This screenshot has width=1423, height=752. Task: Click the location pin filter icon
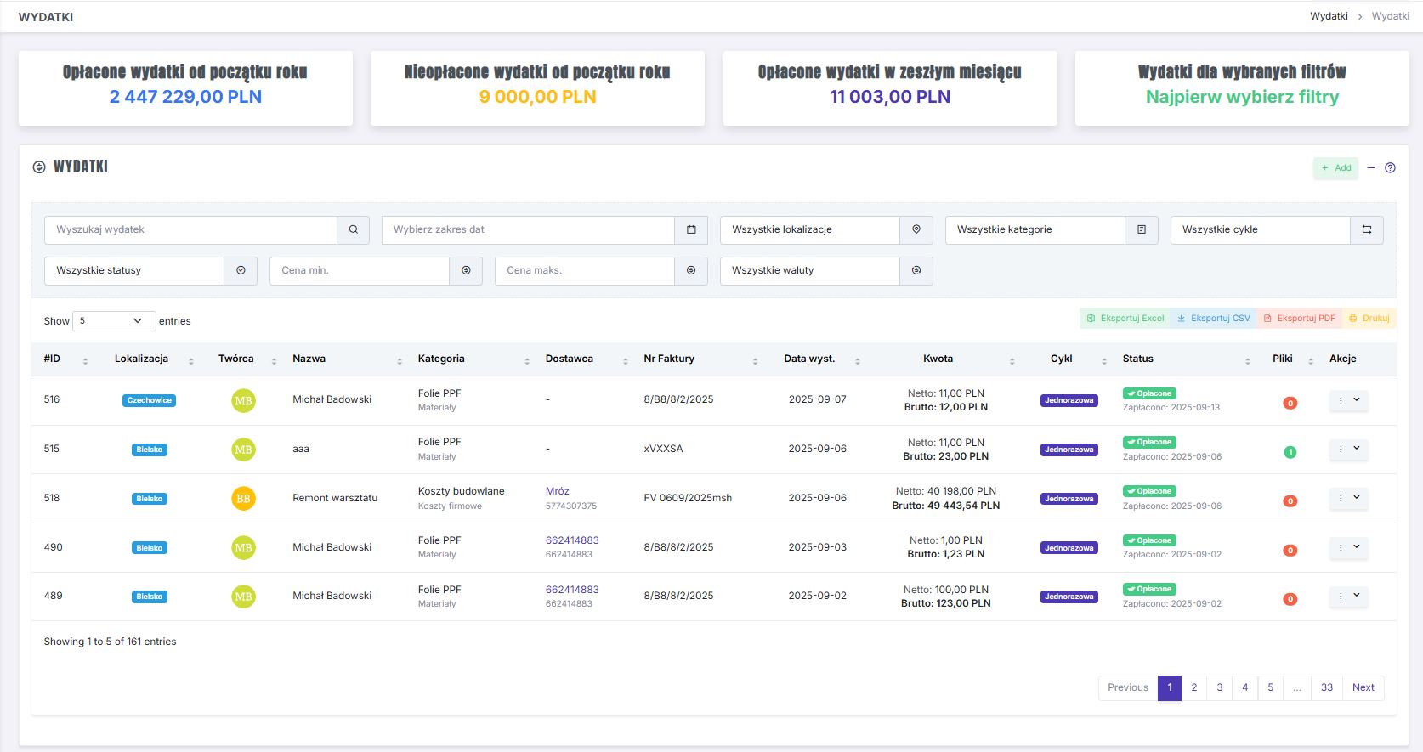(x=916, y=229)
